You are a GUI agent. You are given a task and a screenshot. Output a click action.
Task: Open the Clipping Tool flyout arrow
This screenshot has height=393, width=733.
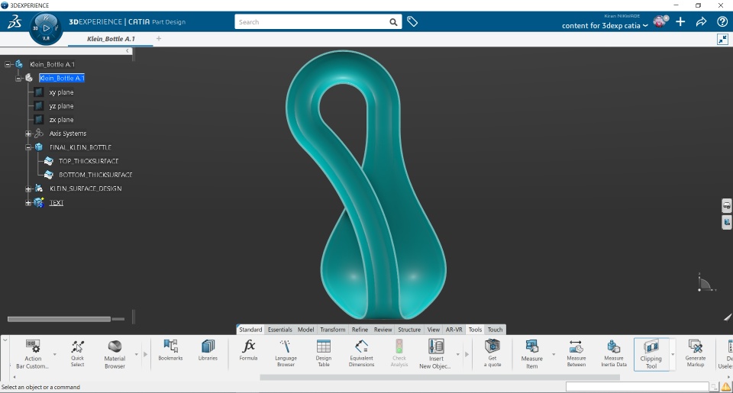pos(673,355)
